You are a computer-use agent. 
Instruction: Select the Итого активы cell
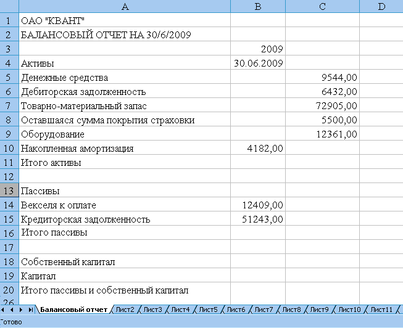[x=125, y=162]
